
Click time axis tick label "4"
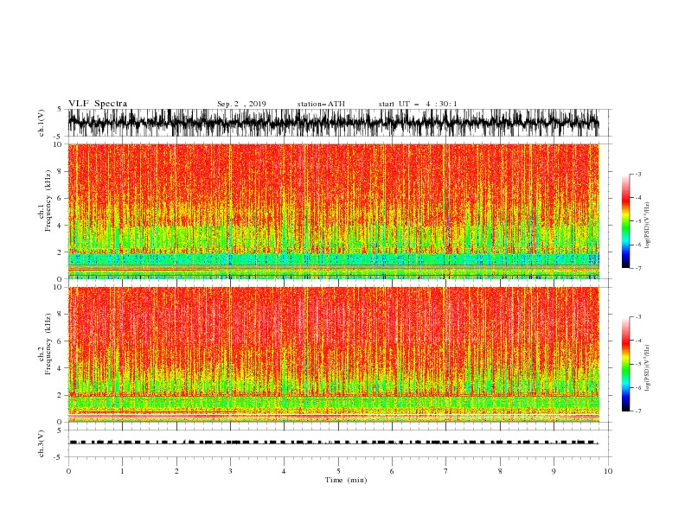point(284,471)
